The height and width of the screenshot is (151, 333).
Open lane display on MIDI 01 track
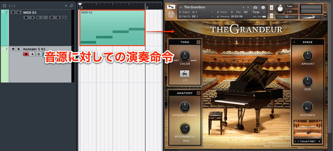(x=65, y=18)
